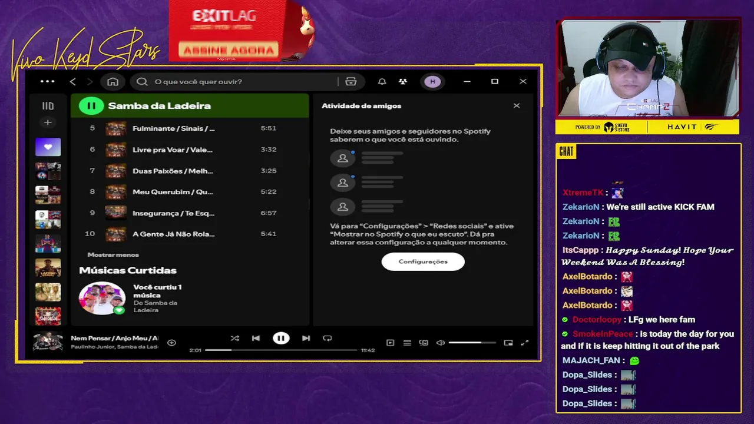Image resolution: width=754 pixels, height=424 pixels.
Task: Open the 'Você curtiu 1 música' card
Action: 131,299
